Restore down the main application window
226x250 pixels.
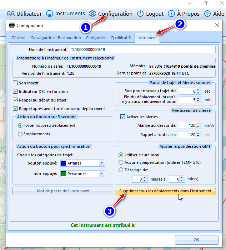[x=206, y=3]
